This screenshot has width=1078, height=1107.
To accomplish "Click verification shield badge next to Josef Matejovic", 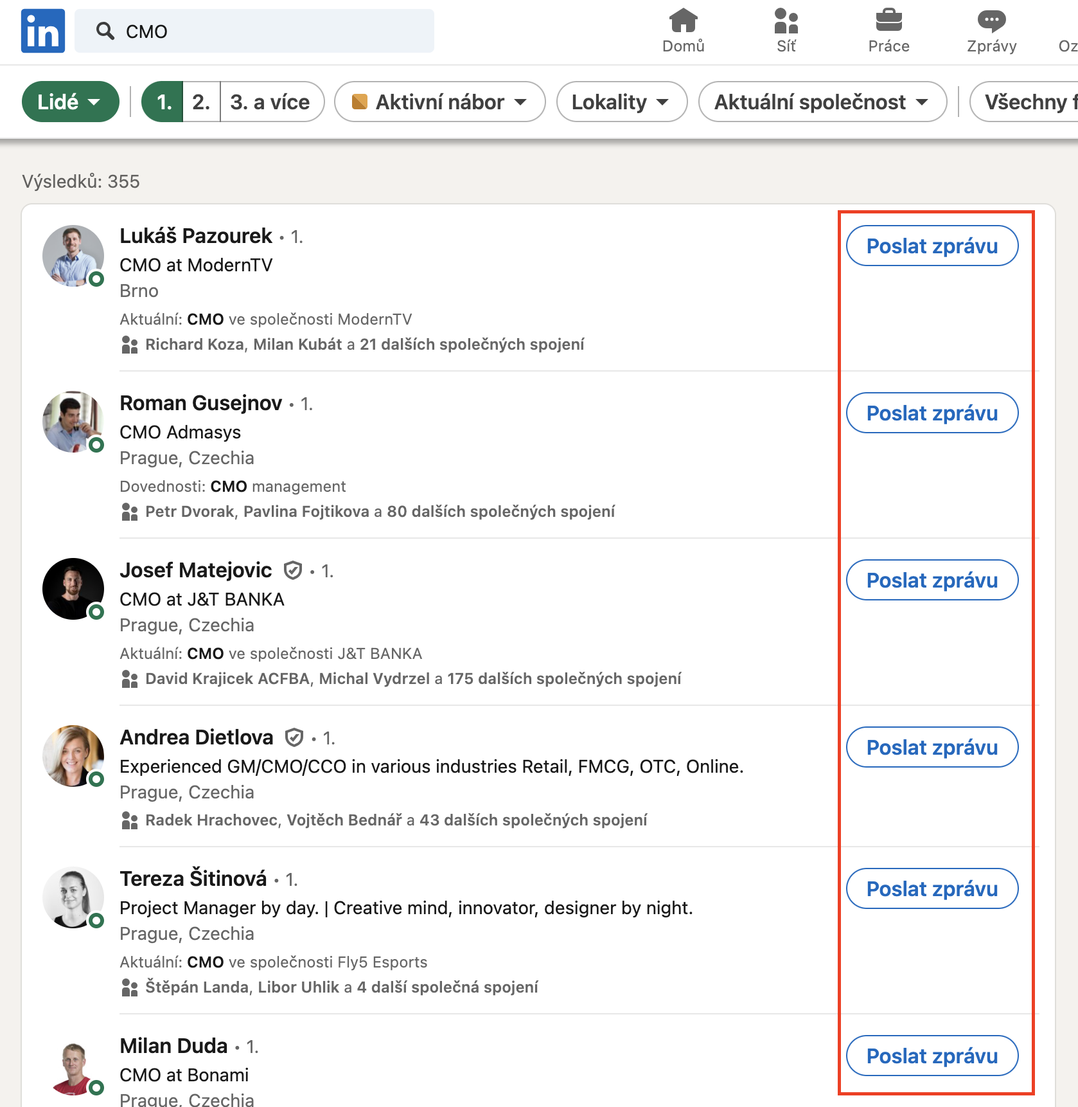I will pos(293,570).
